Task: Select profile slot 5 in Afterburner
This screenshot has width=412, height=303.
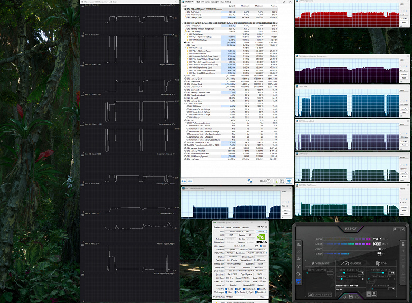Action: [x=403, y=281]
